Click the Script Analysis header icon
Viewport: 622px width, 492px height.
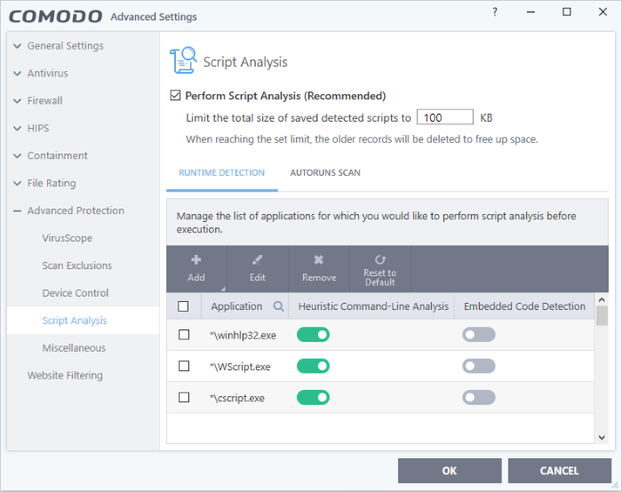click(183, 60)
